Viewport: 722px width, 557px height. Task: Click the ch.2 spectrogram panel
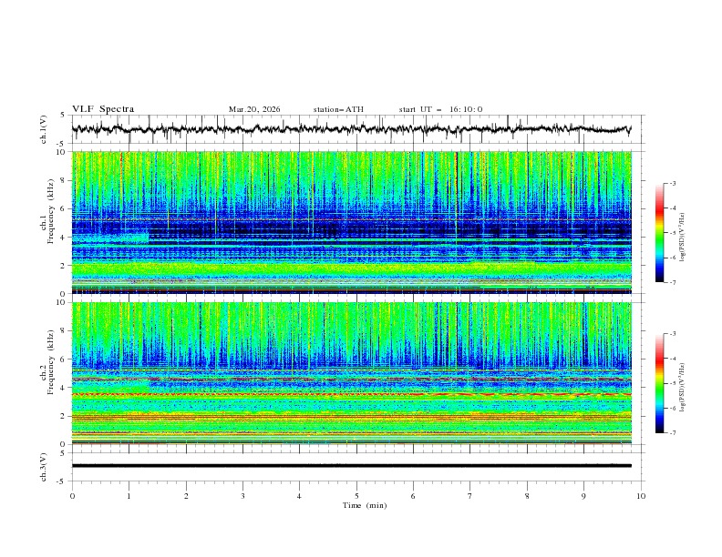coord(351,373)
